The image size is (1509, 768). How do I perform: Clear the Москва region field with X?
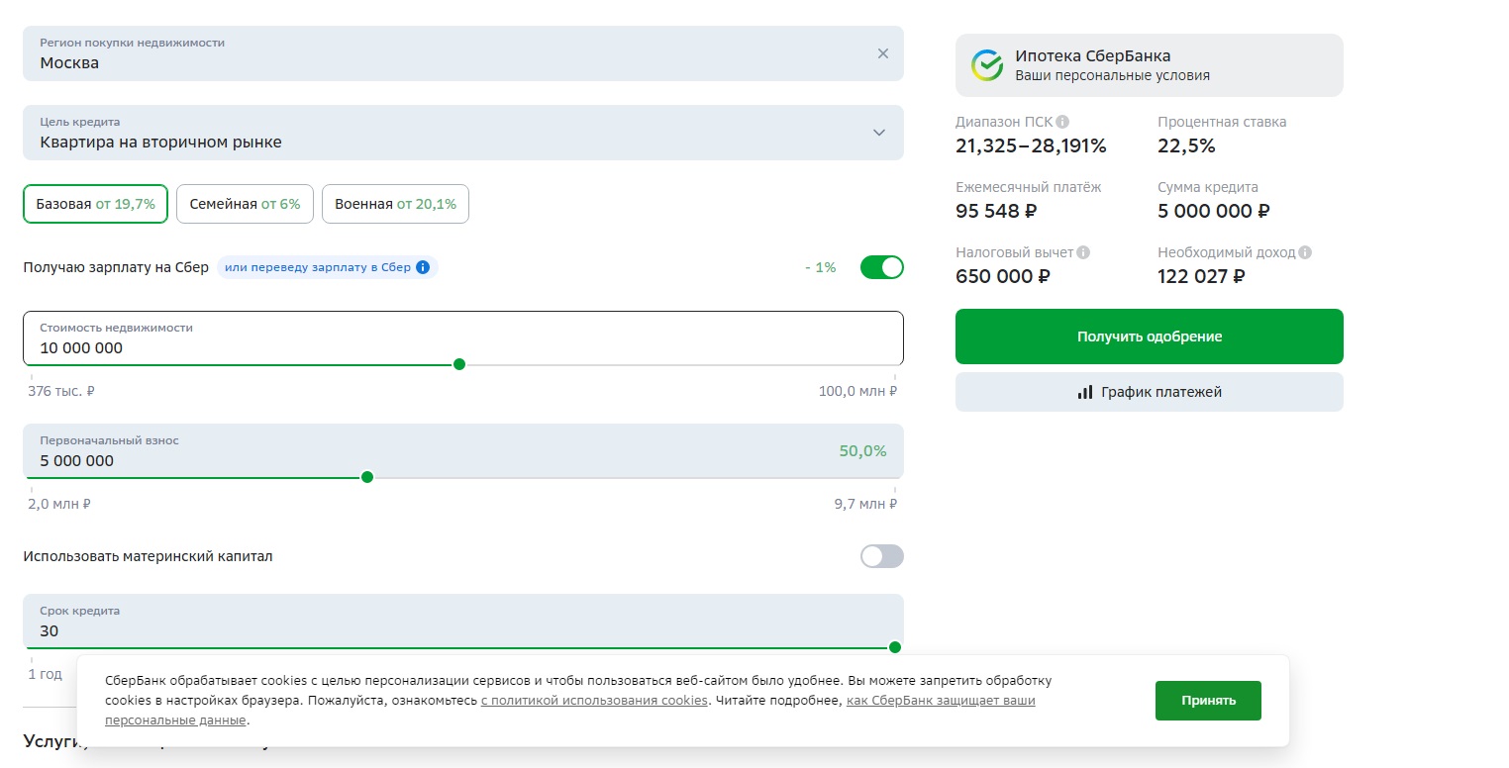click(883, 53)
